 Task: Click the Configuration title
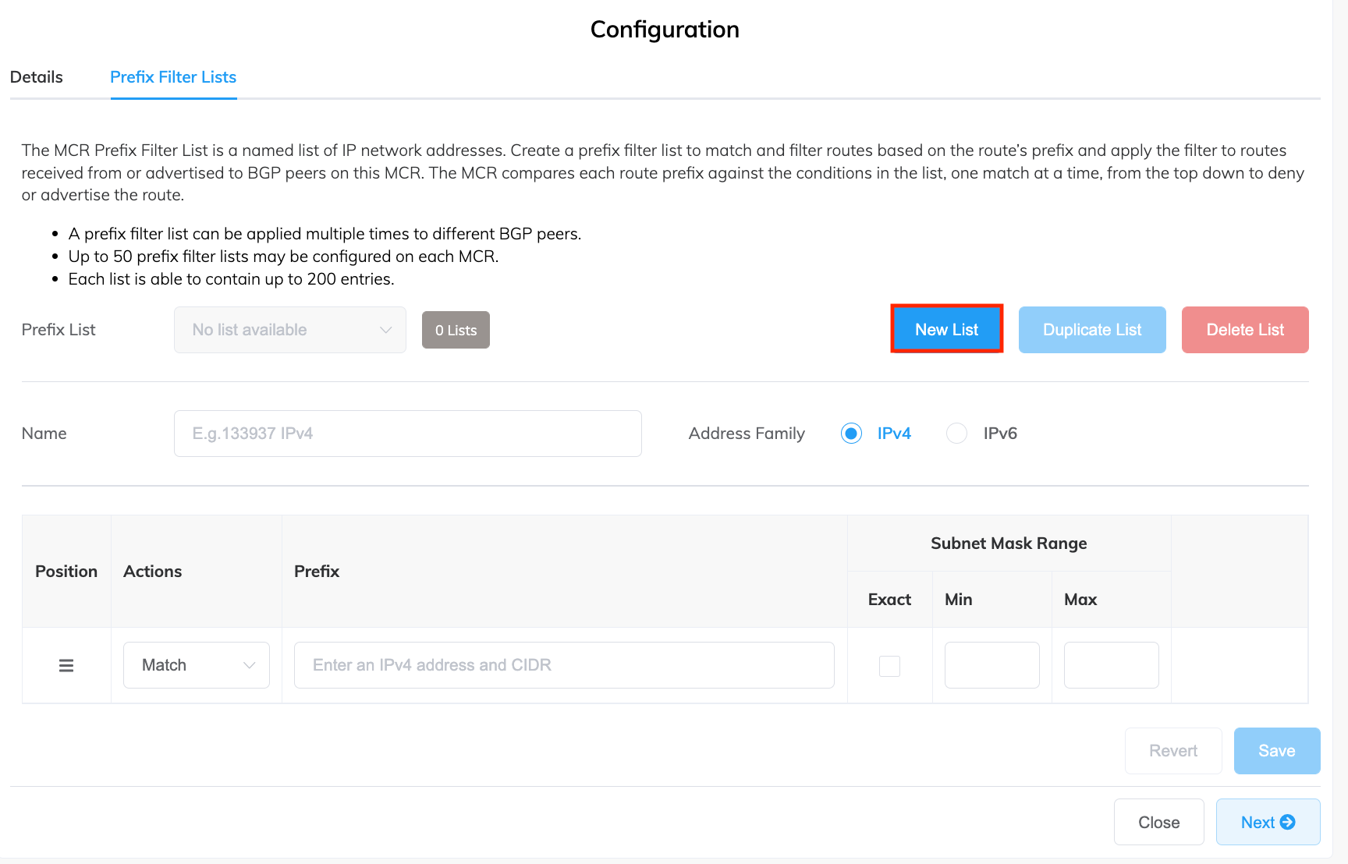[x=665, y=30]
